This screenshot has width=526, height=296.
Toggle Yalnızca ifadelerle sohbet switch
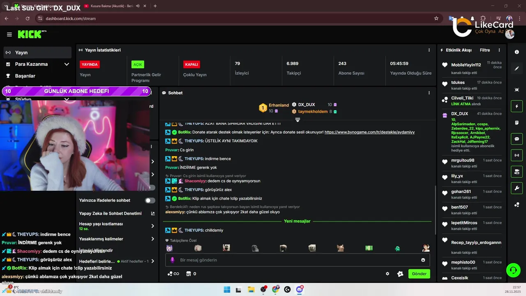(150, 200)
